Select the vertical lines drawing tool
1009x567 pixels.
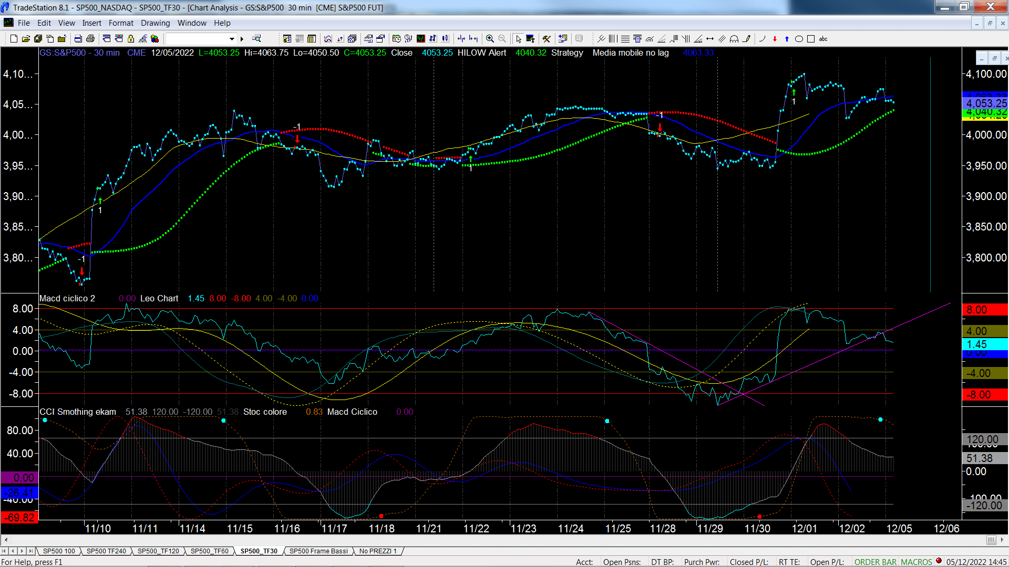pos(613,39)
